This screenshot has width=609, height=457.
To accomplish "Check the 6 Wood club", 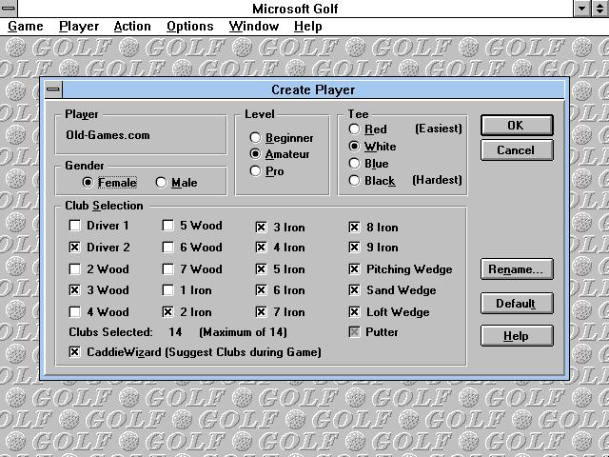I will click(x=192, y=248).
